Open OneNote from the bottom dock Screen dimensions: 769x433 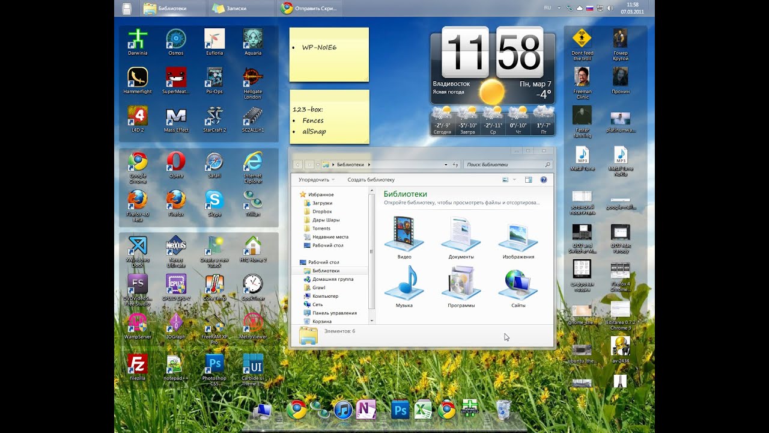pyautogui.click(x=366, y=409)
